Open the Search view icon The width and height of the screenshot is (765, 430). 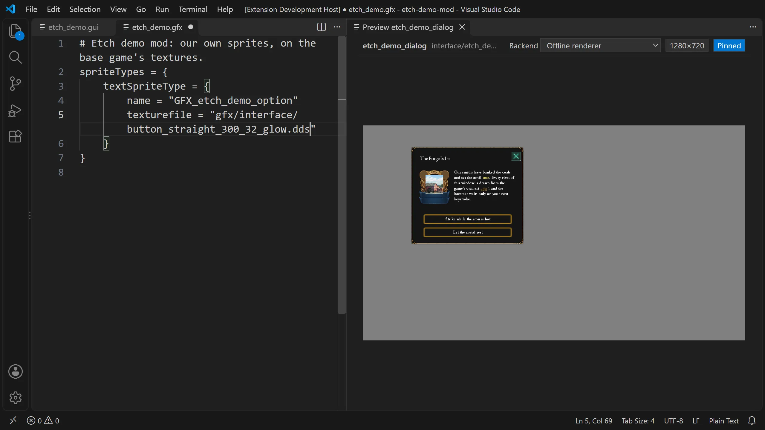[x=15, y=57]
